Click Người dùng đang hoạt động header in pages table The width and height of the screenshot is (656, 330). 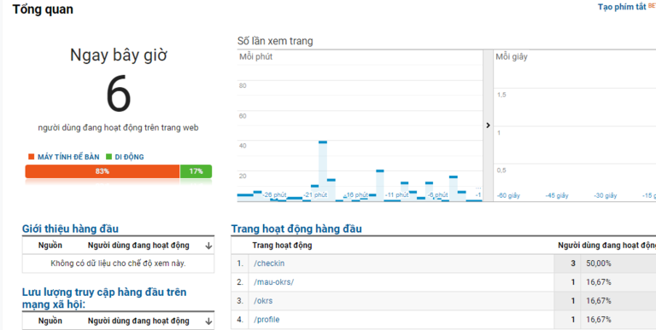606,246
